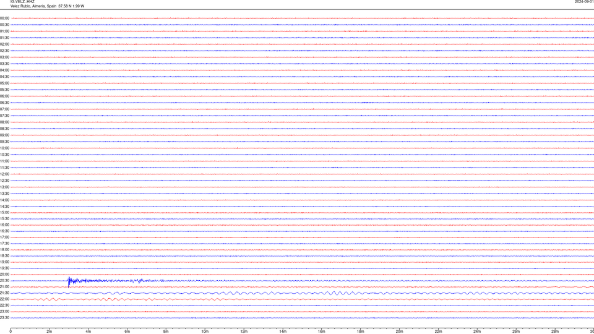Click the 20m tick on the minutes axis
594x334 pixels.
pos(399,332)
